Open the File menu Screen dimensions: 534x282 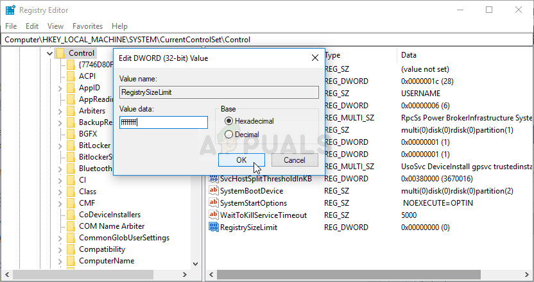pyautogui.click(x=11, y=26)
